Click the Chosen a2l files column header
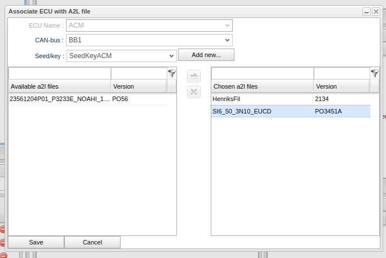 click(x=262, y=86)
